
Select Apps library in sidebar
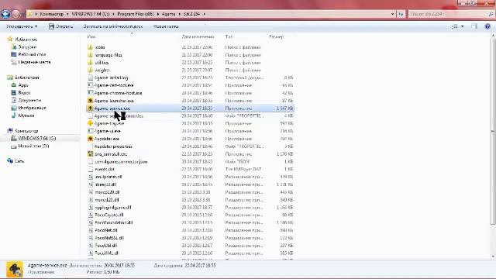tap(23, 85)
